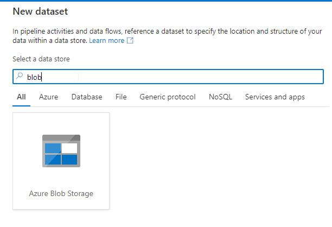Viewport: 332px width, 227px height.
Task: Select the File tab
Action: tap(121, 97)
